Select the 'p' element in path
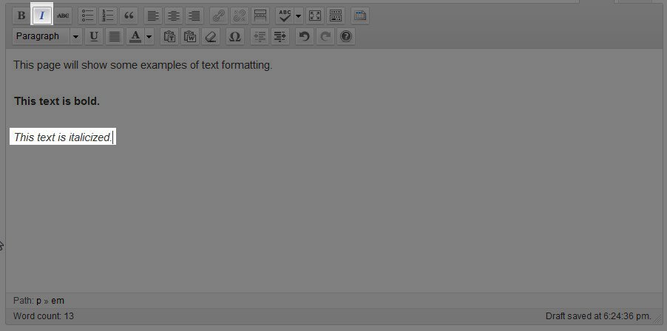Screen dimensions: 667x331 coord(38,301)
